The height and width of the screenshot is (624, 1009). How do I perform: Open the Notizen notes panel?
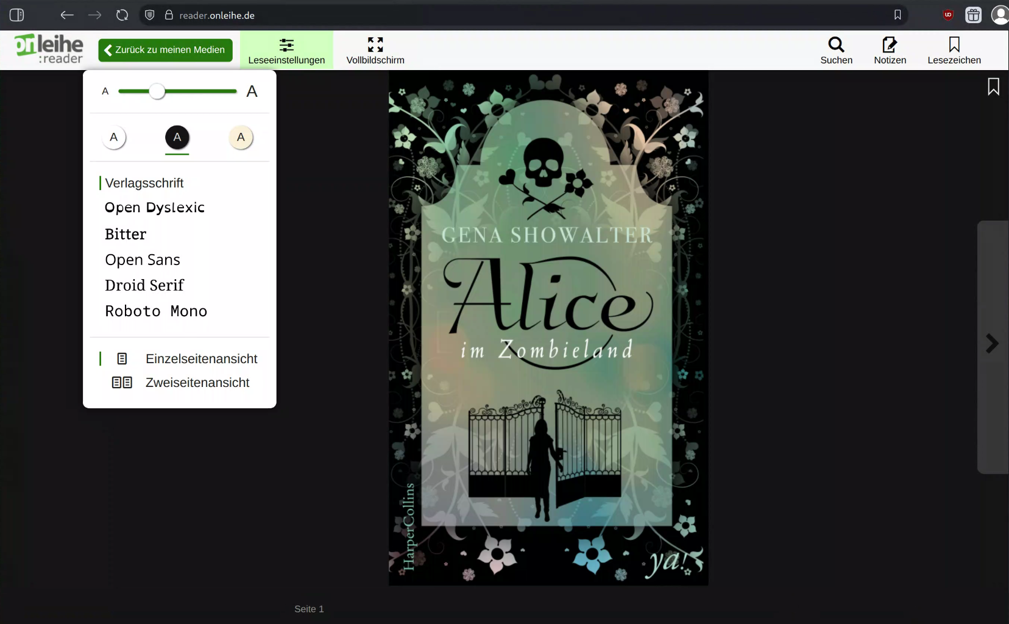point(890,50)
